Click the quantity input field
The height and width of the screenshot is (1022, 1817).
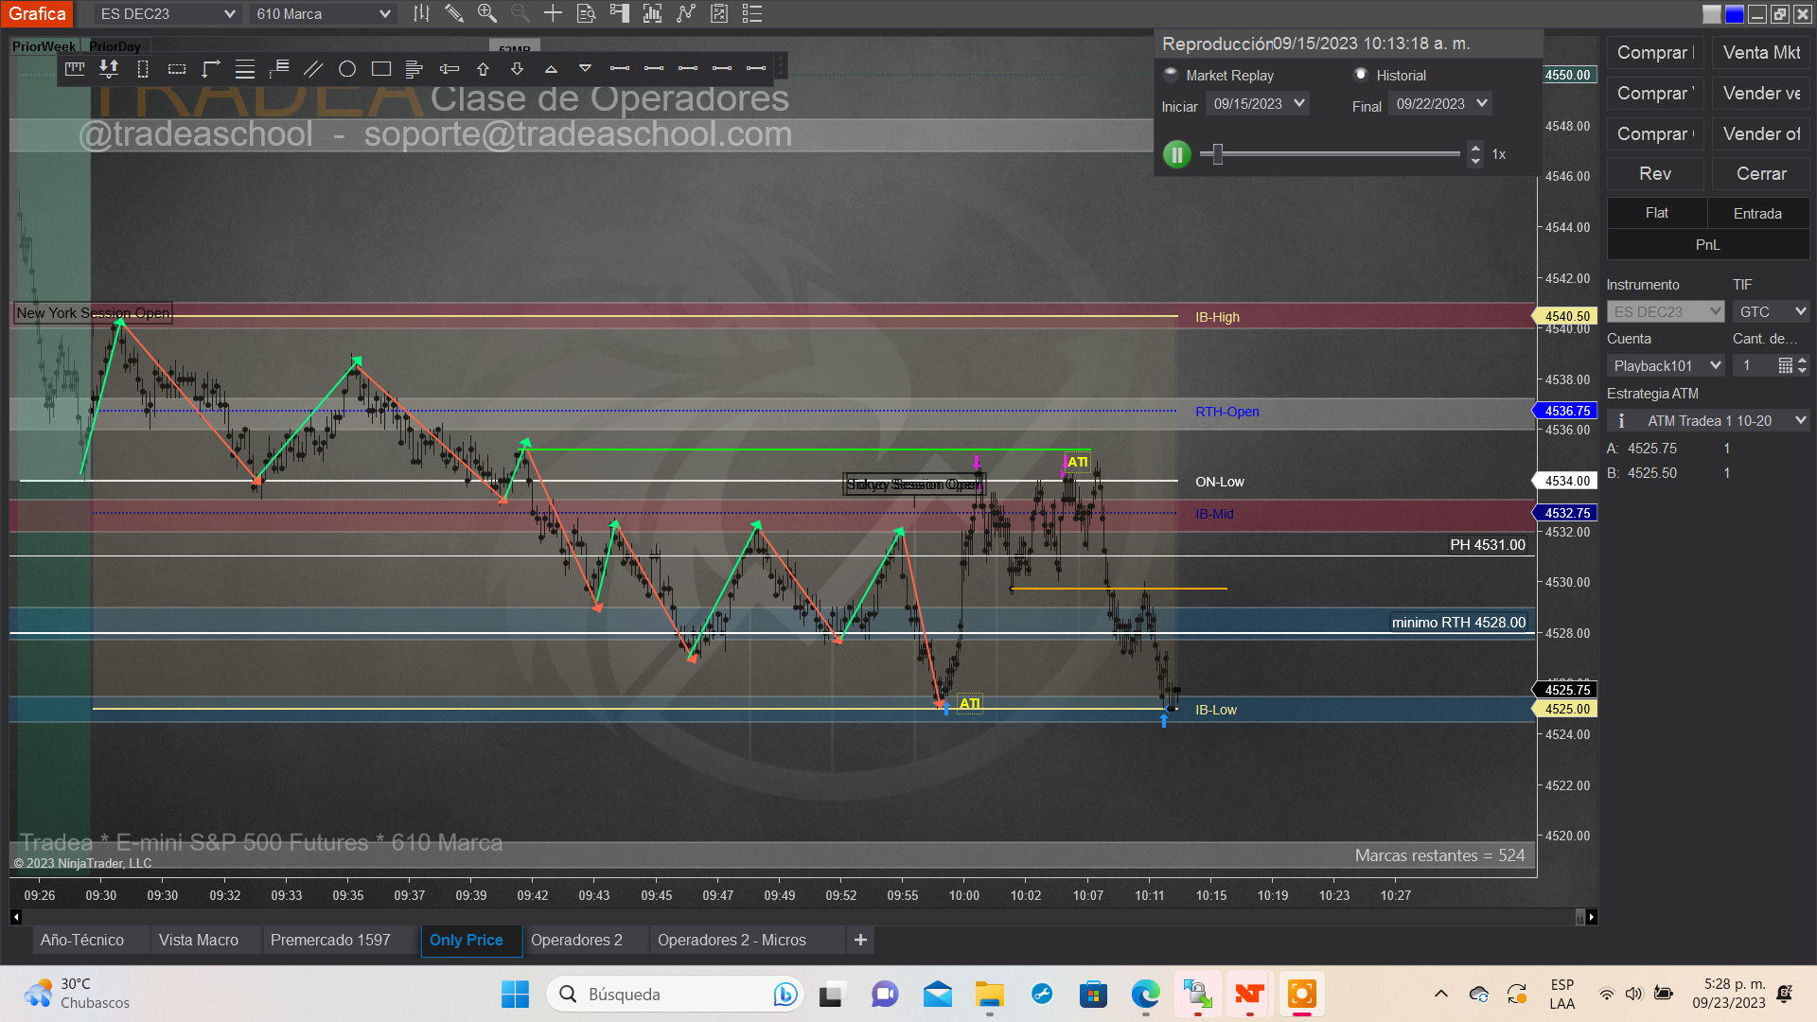[x=1754, y=365]
